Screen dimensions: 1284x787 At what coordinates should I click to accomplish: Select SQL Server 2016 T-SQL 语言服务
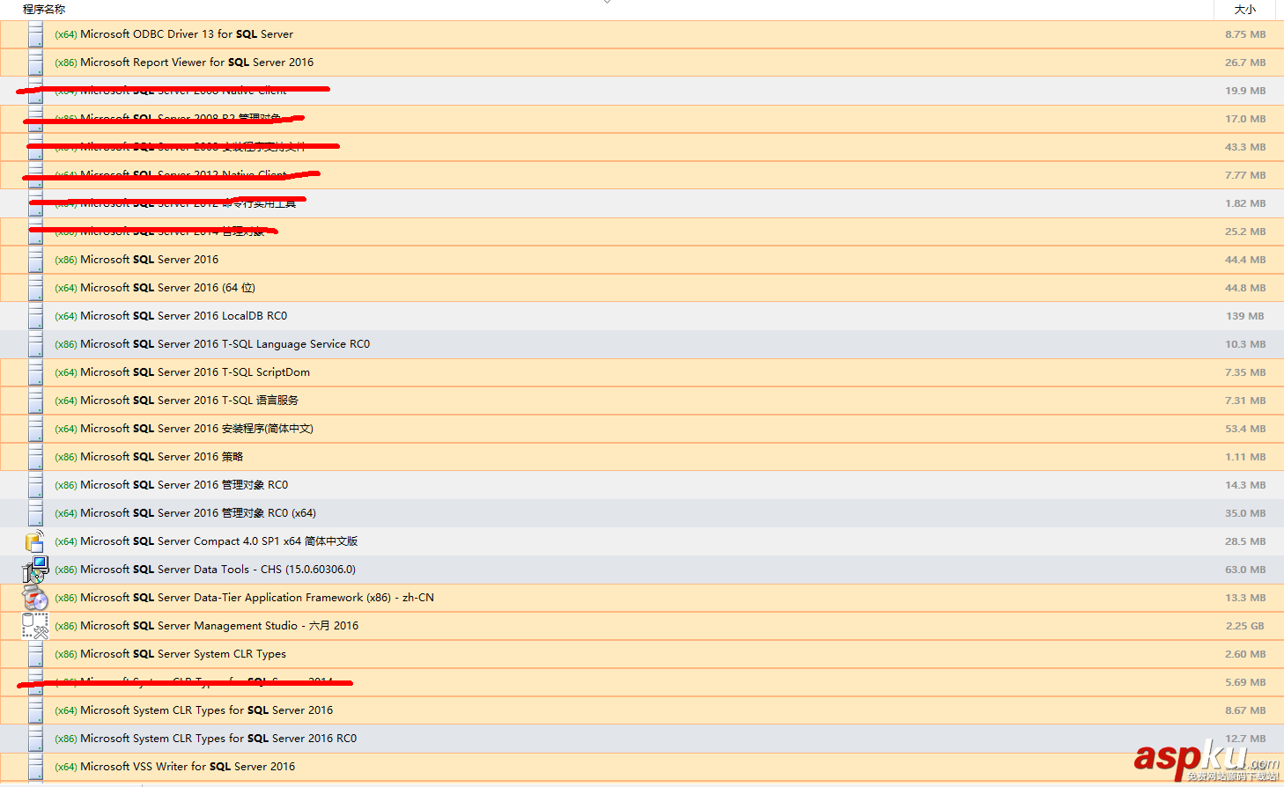[x=176, y=401]
